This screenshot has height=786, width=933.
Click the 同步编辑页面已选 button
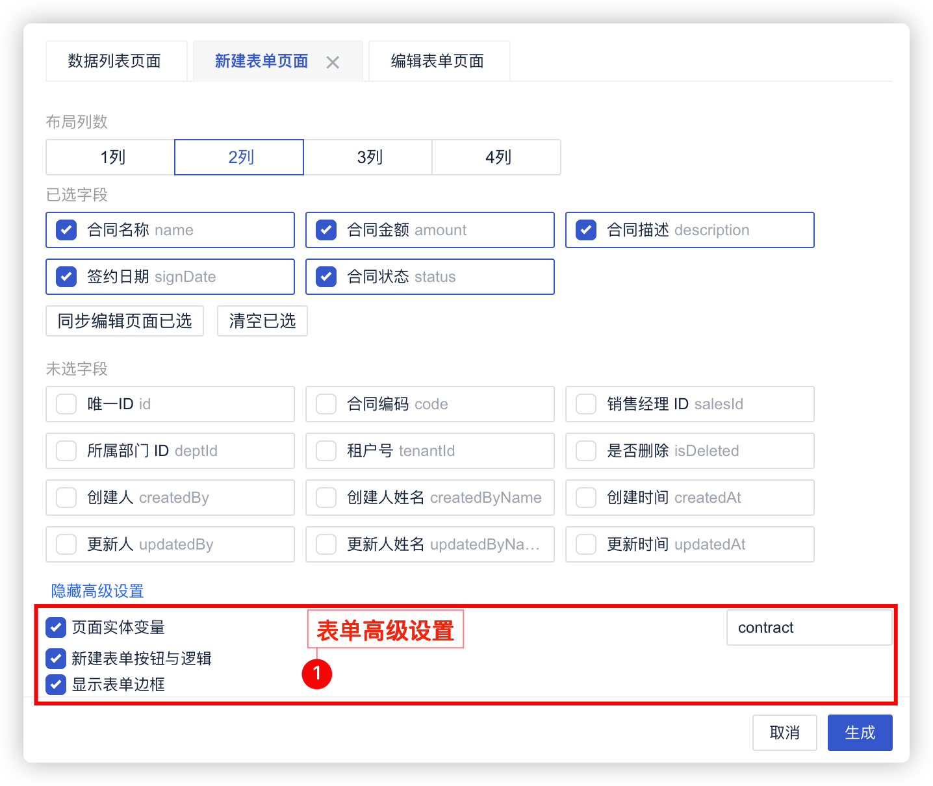[x=124, y=321]
